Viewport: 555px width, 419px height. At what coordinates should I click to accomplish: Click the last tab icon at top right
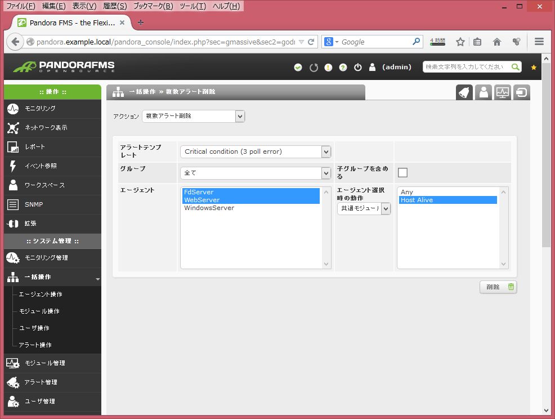[522, 92]
